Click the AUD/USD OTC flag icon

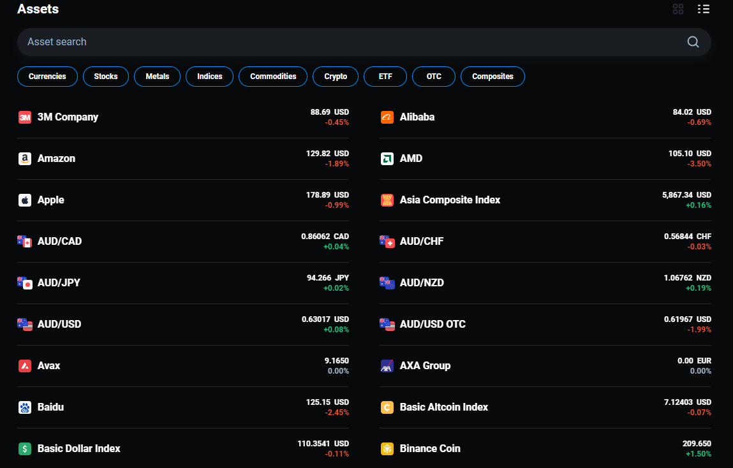click(387, 325)
